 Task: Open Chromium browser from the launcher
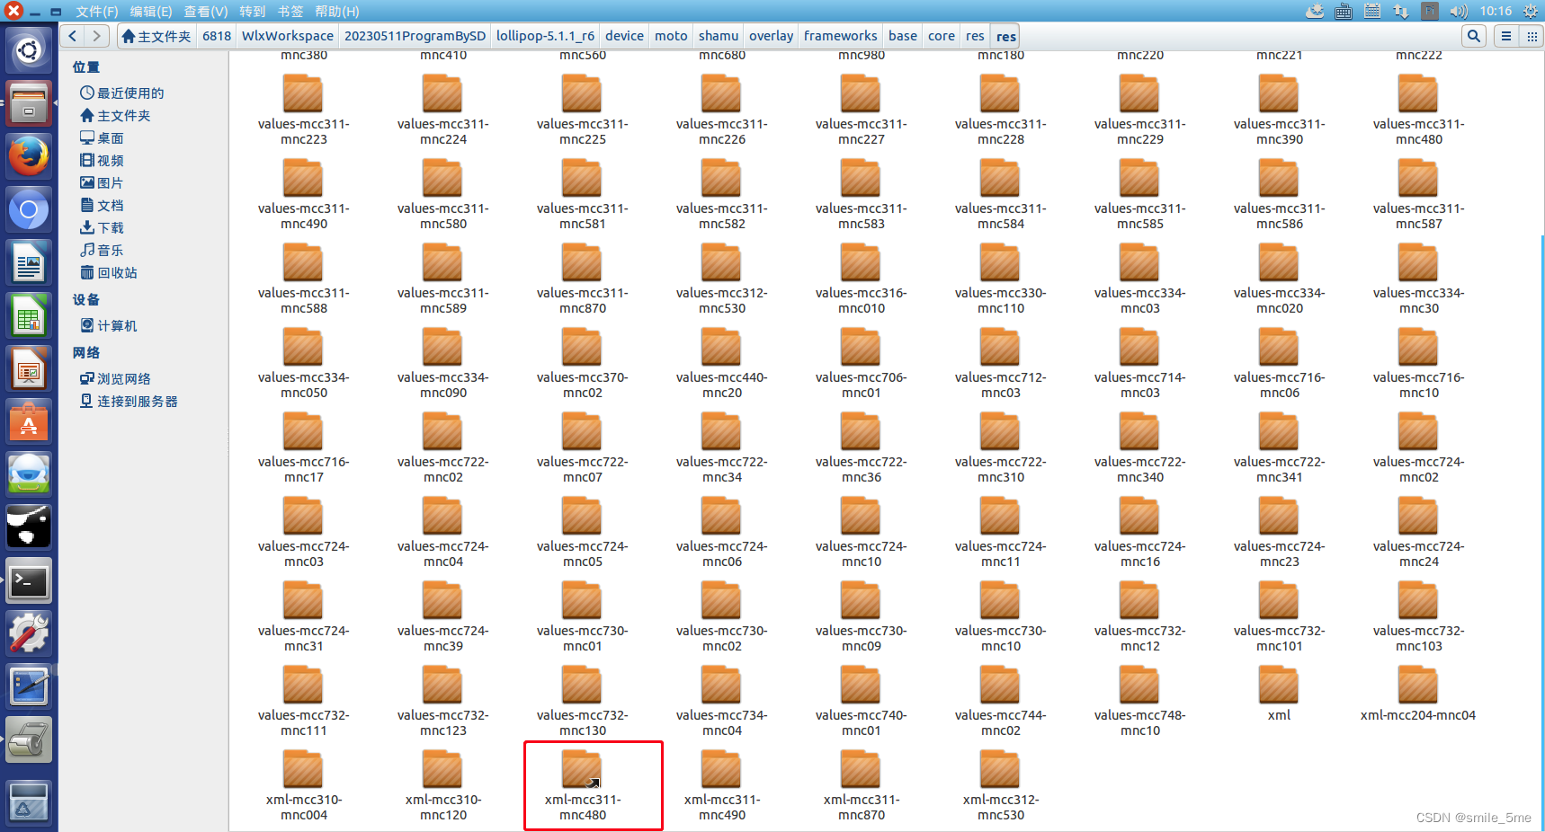point(29,209)
